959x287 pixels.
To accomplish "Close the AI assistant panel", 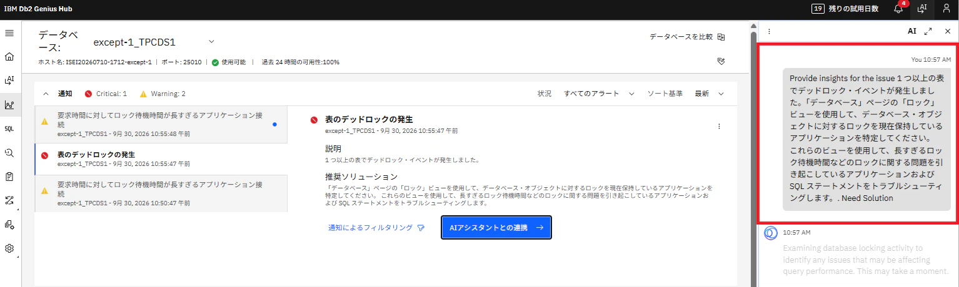I will [x=948, y=31].
